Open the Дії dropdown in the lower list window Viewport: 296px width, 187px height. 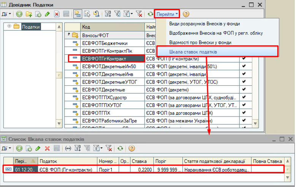tap(7, 149)
